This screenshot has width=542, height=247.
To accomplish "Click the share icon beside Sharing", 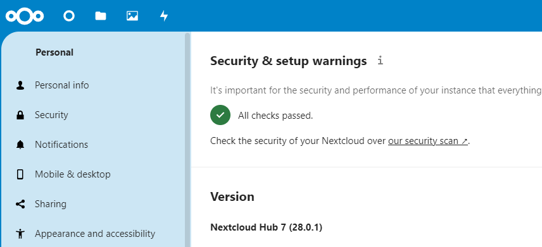I will tap(20, 204).
